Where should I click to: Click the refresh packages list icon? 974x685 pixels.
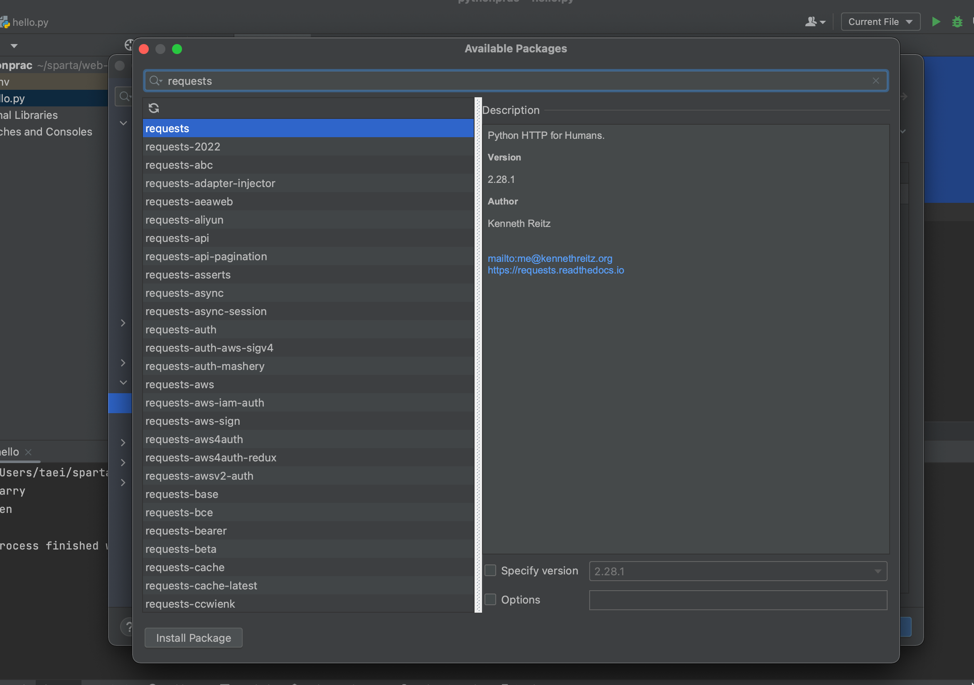[154, 108]
